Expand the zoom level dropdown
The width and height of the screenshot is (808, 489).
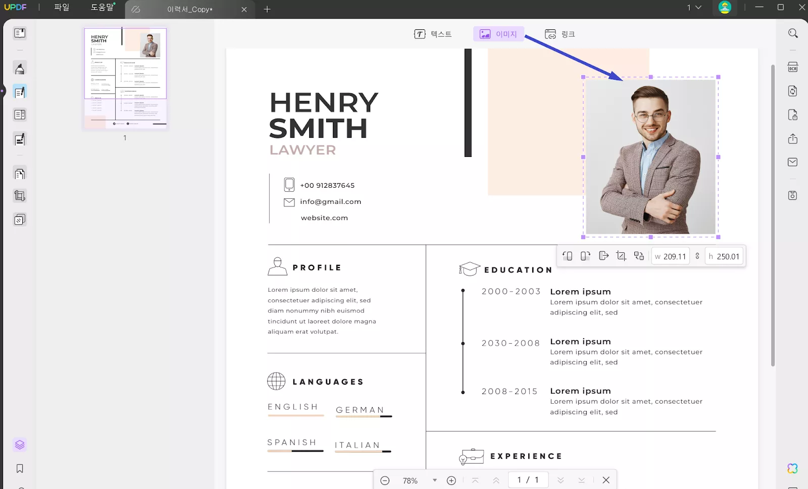coord(435,480)
